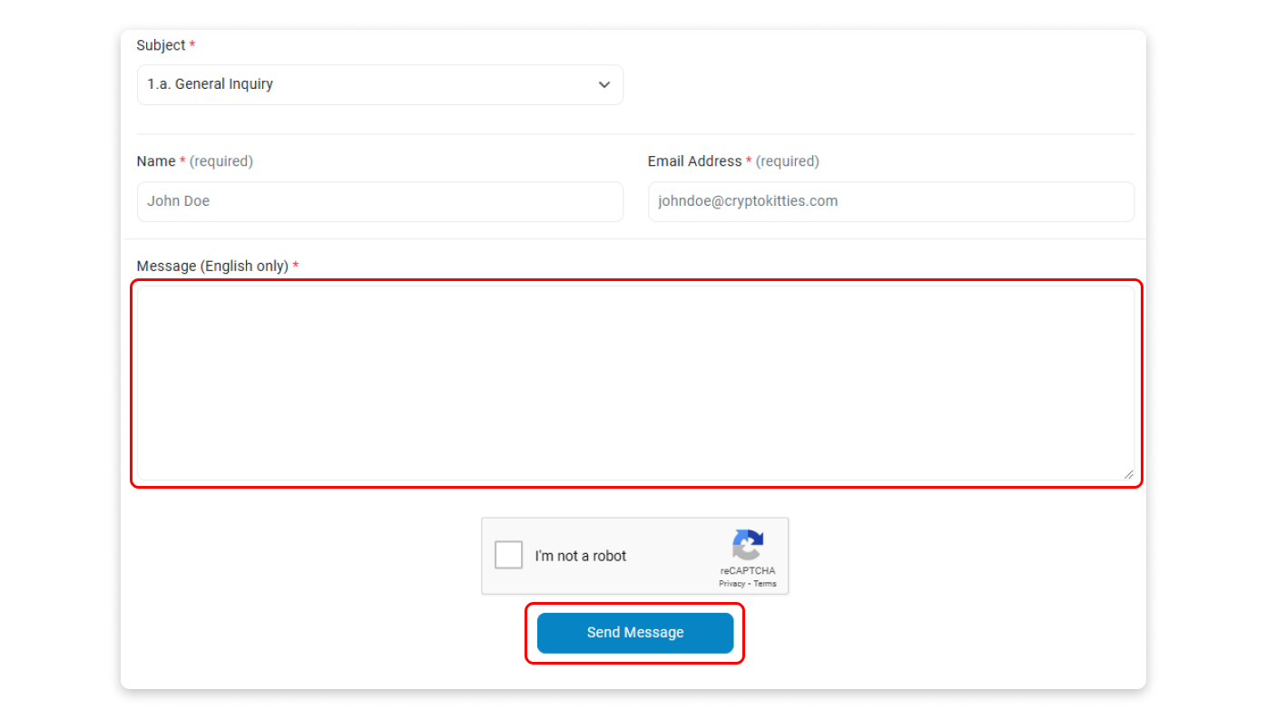Screen dimensions: 1266x719
Task: Click the Message (English only) label
Action: click(x=212, y=267)
